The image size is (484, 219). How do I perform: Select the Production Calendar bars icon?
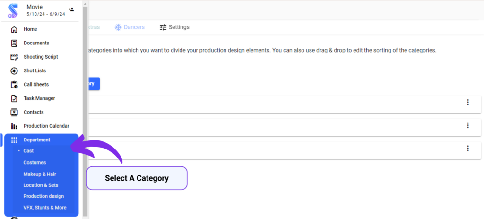point(14,126)
